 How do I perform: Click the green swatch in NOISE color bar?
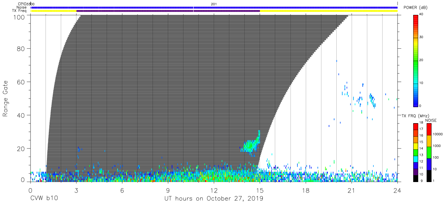coord(429,152)
